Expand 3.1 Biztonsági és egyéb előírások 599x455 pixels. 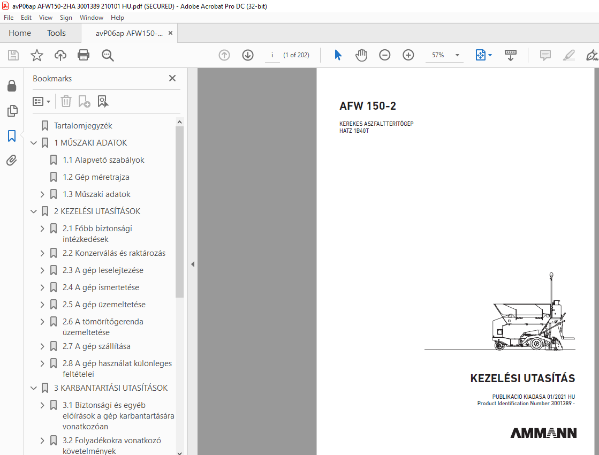pos(42,405)
